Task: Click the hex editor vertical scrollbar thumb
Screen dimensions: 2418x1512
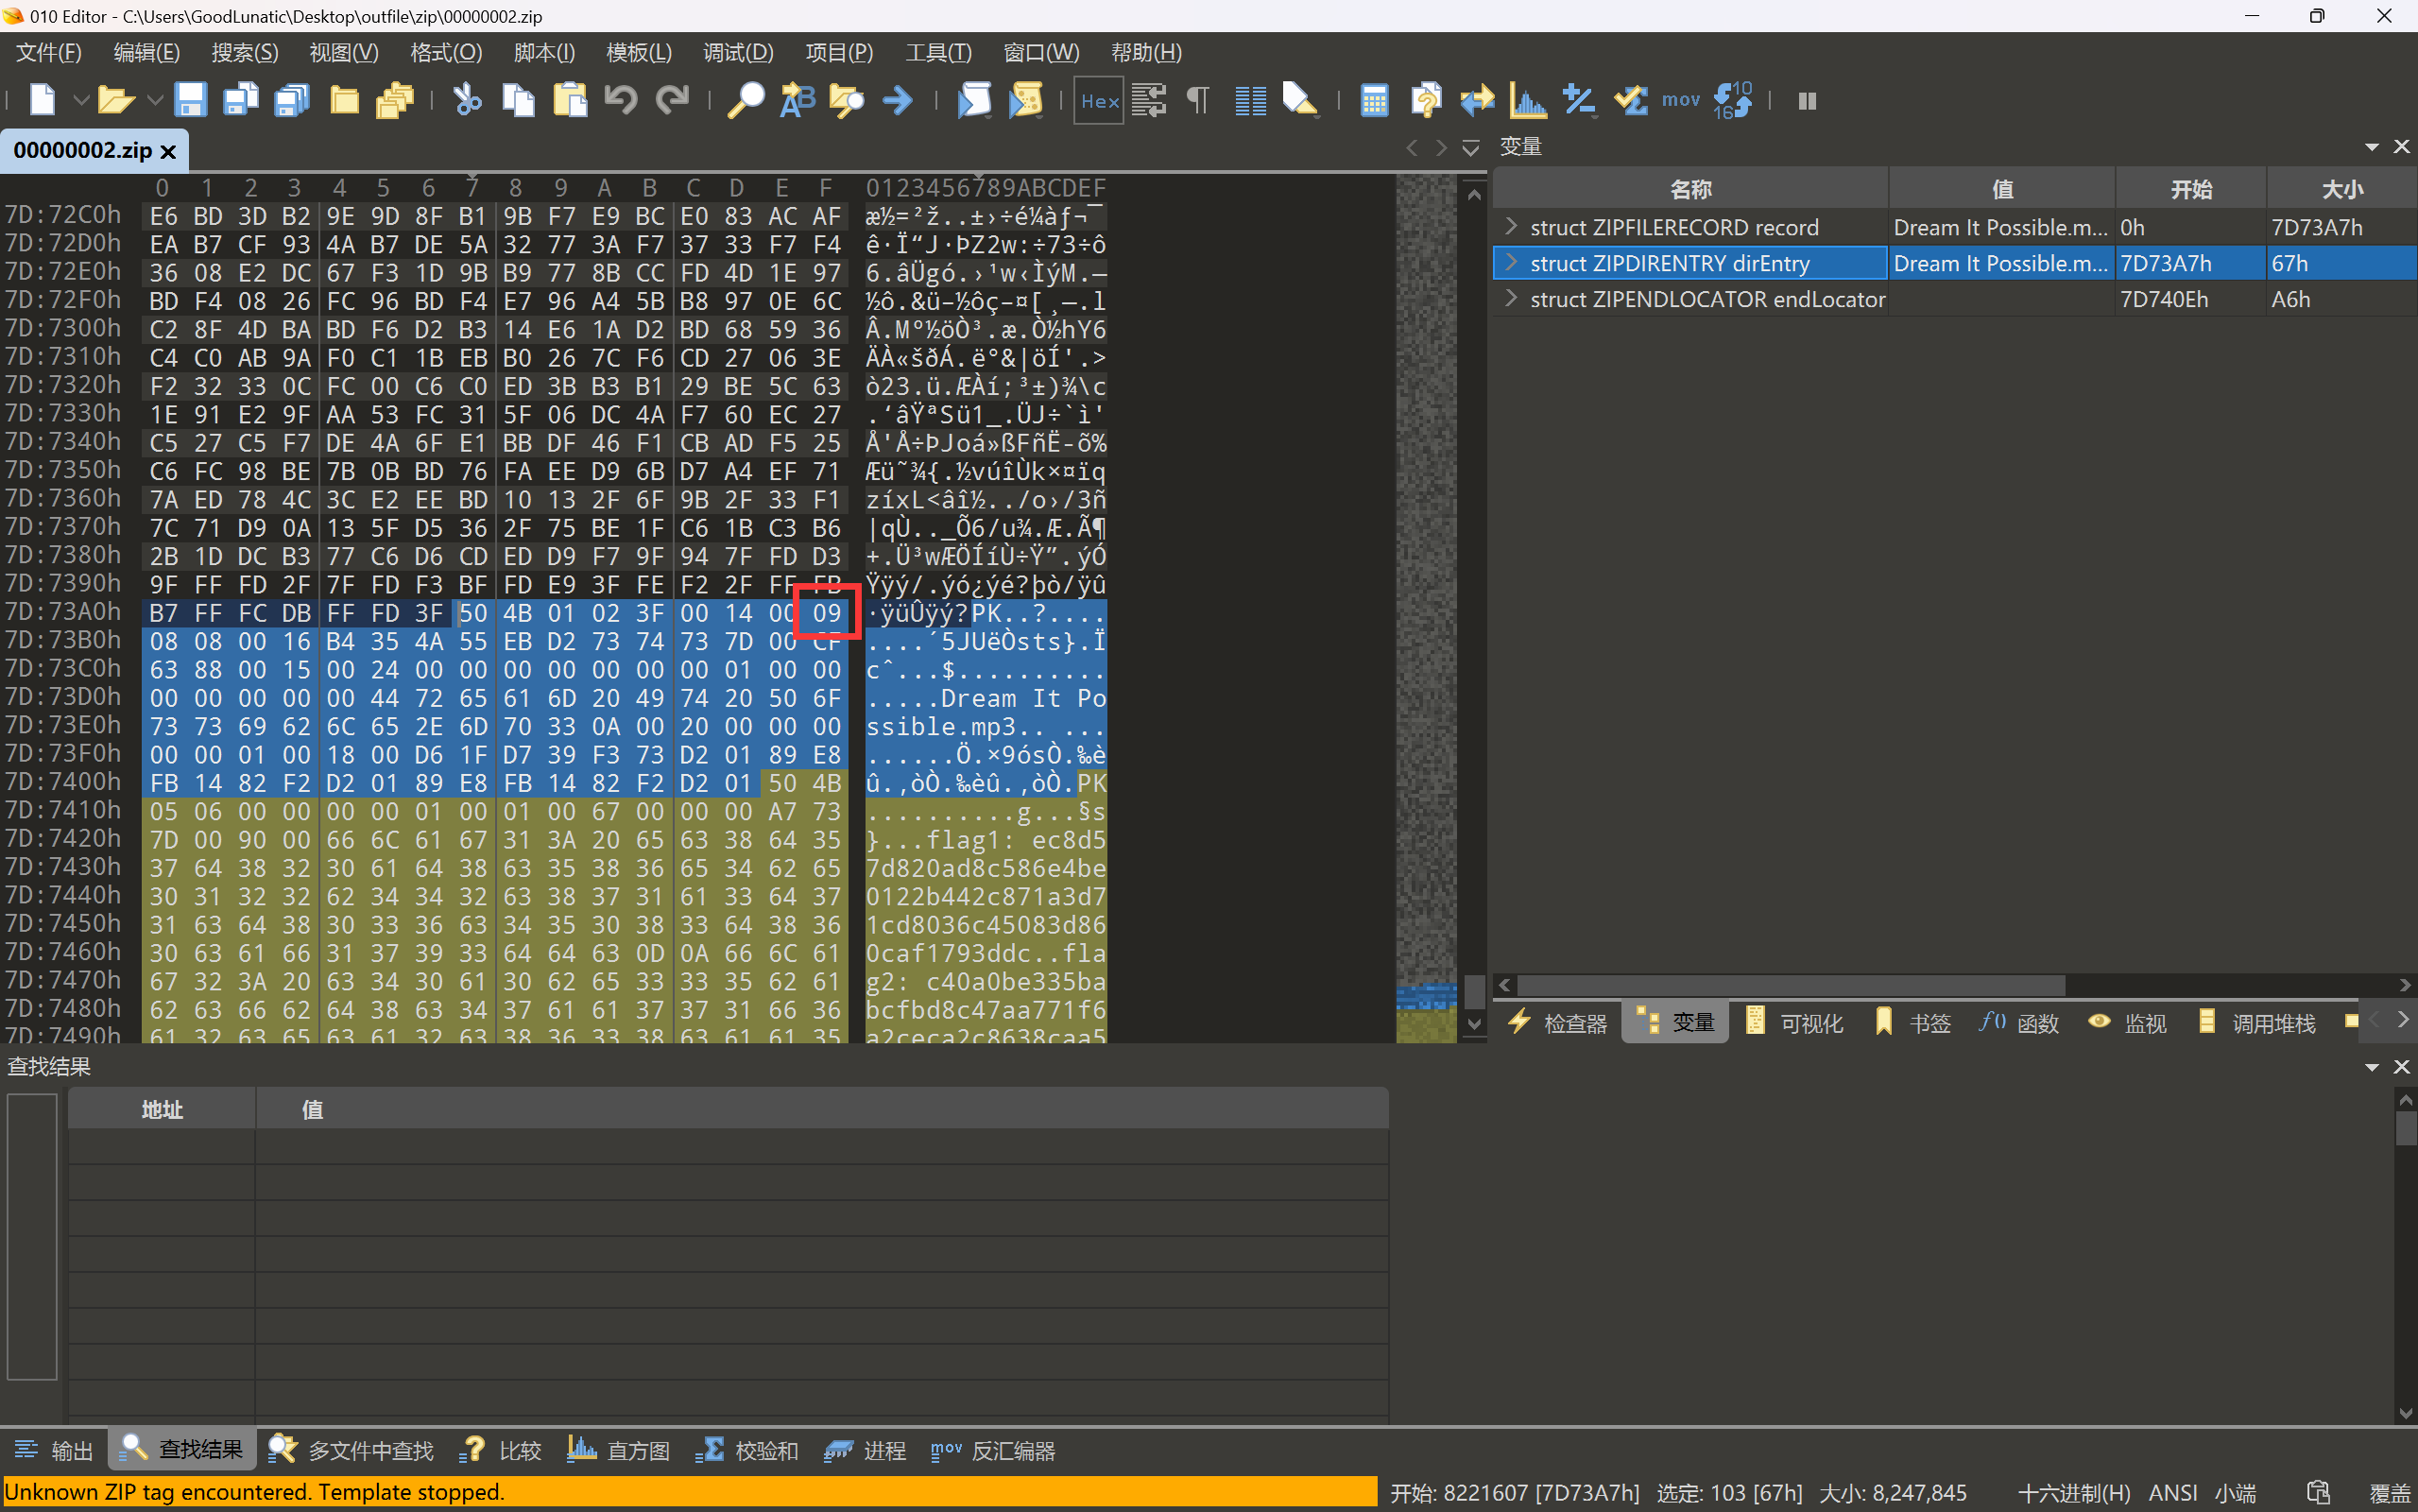Action: 1474,992
